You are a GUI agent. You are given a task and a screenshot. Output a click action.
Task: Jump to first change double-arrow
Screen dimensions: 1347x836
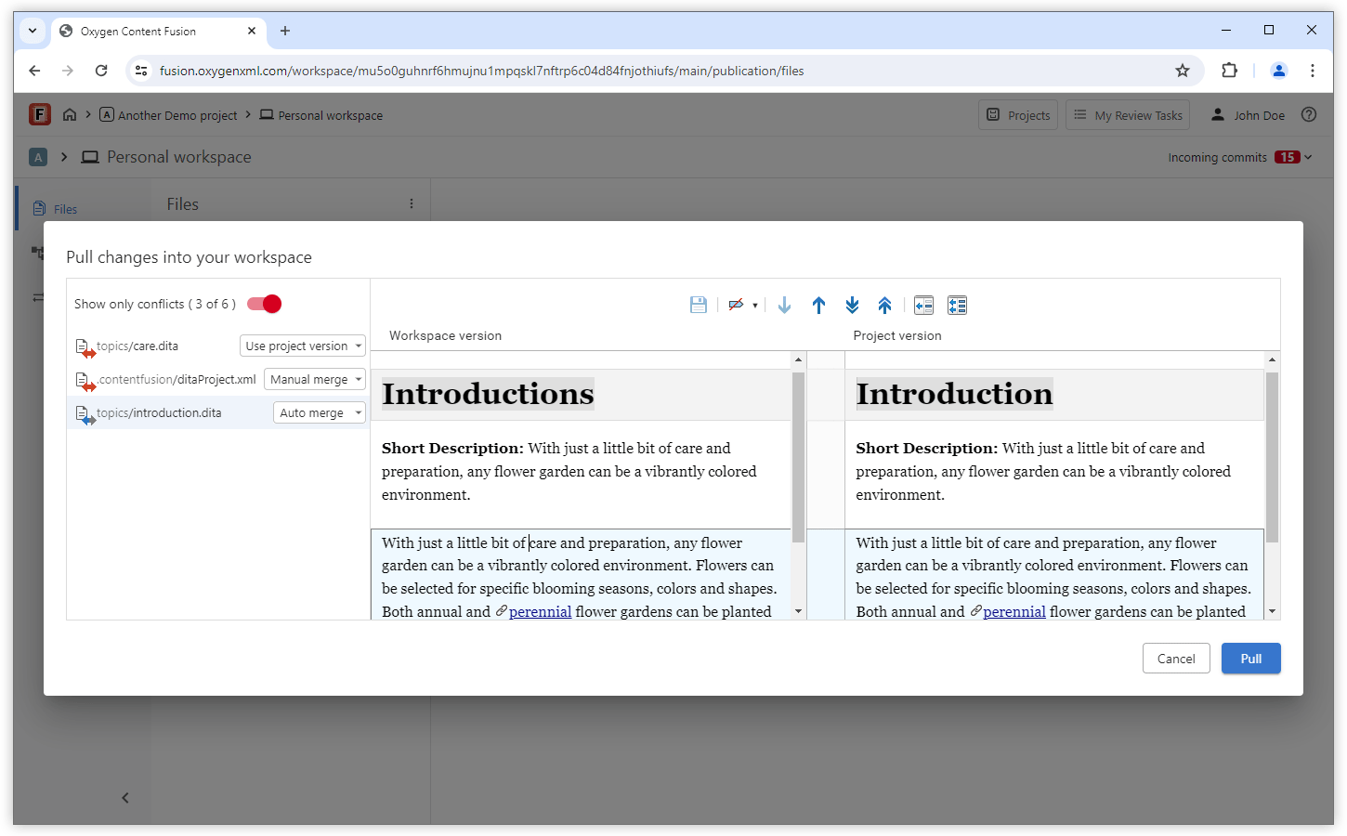(x=884, y=305)
